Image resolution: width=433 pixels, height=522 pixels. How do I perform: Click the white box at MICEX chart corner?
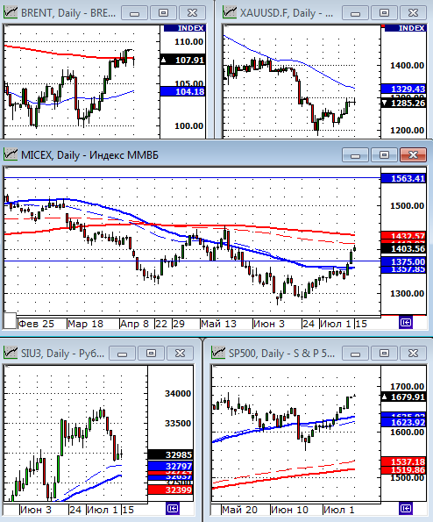pos(10,321)
